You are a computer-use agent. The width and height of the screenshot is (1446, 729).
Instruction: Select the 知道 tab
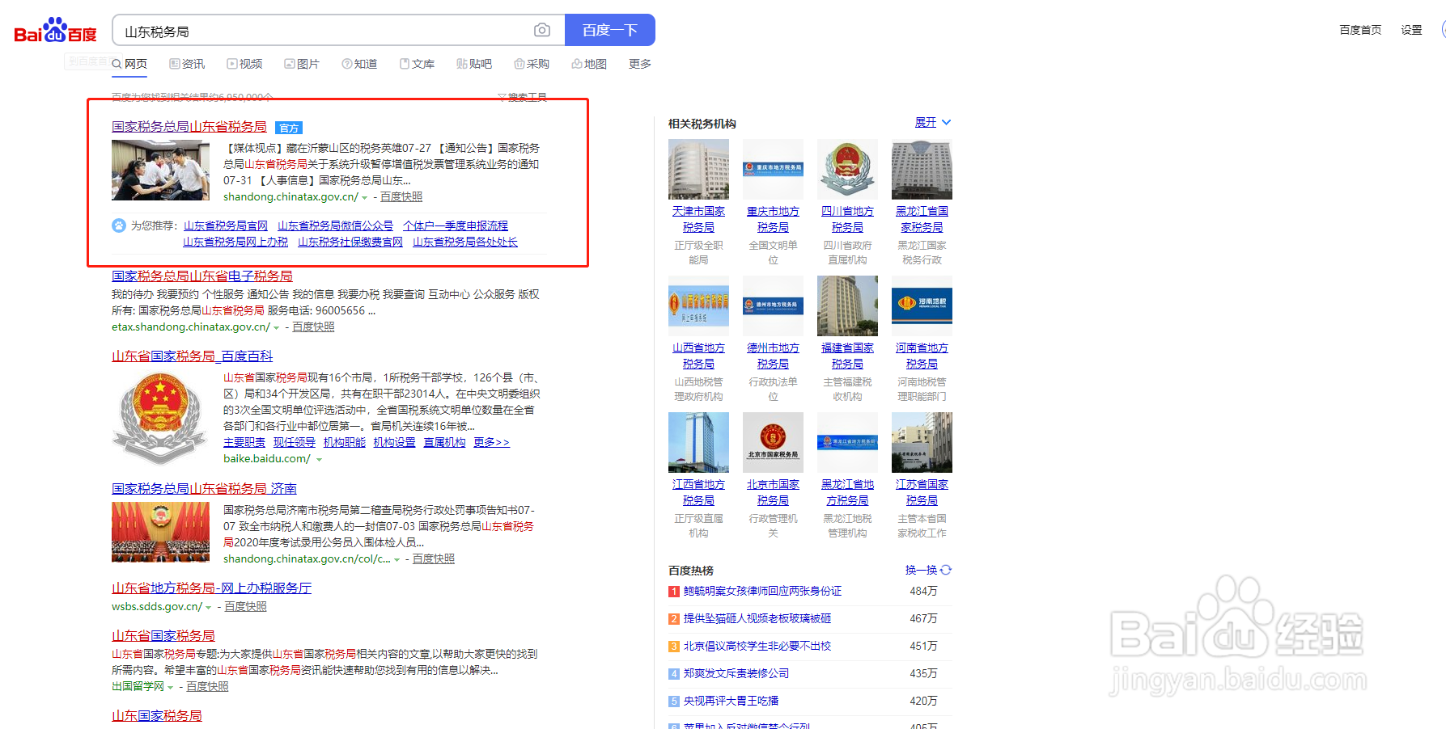pos(359,64)
